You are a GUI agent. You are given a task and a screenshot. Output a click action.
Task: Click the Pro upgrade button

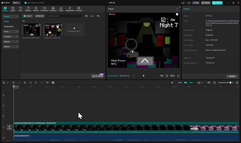point(196,3)
